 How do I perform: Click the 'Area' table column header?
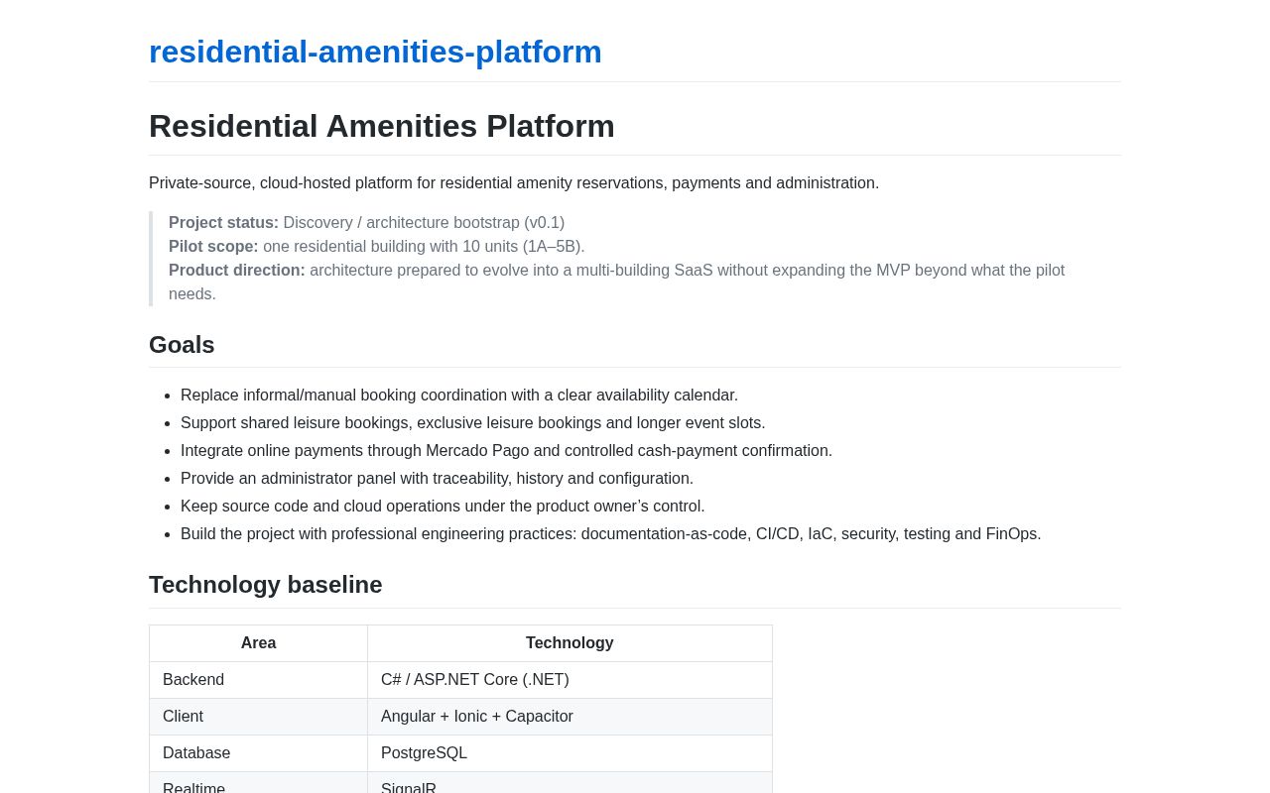point(258,643)
